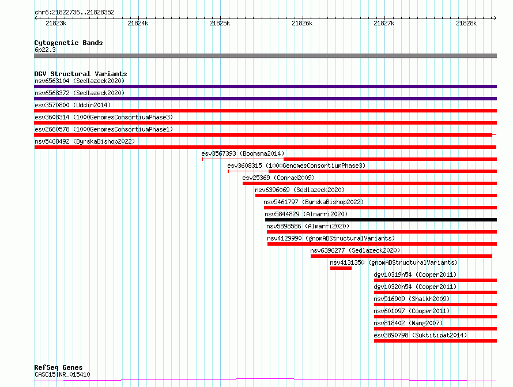Click the DGV Structural Variants track heading
The image size is (513, 387).
(81, 74)
